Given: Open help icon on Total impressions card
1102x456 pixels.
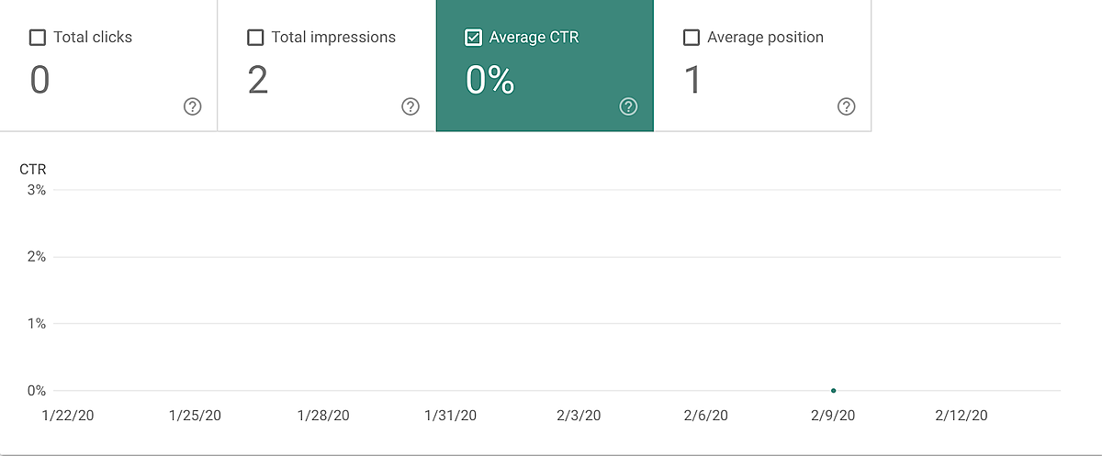Looking at the screenshot, I should pyautogui.click(x=410, y=107).
